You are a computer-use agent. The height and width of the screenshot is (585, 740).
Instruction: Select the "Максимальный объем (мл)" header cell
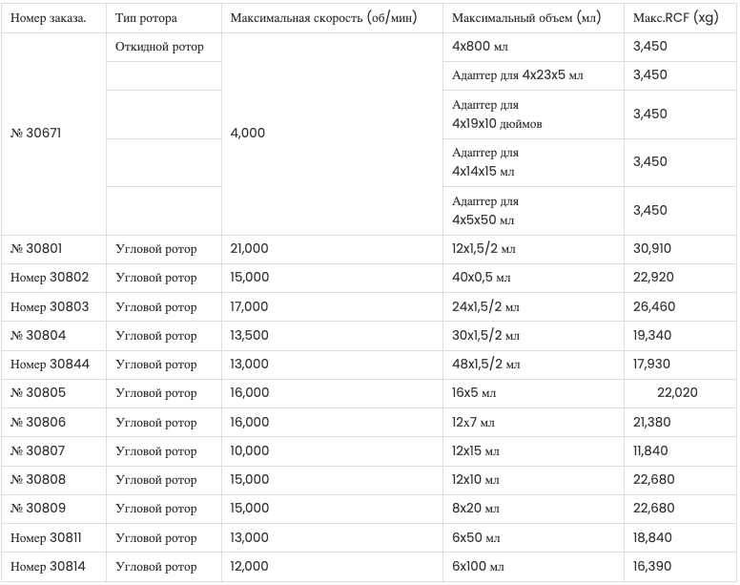pos(520,19)
